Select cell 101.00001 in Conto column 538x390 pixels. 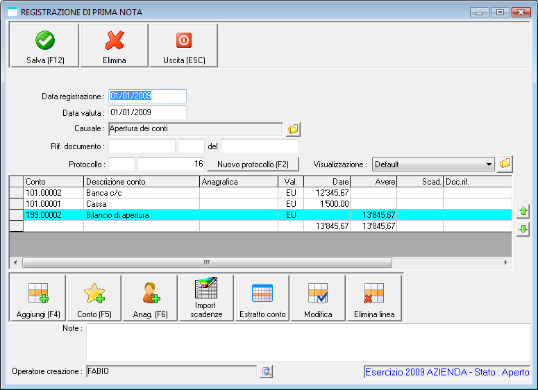53,204
